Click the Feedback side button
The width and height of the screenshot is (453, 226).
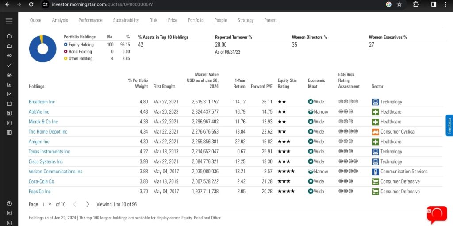tap(449, 126)
